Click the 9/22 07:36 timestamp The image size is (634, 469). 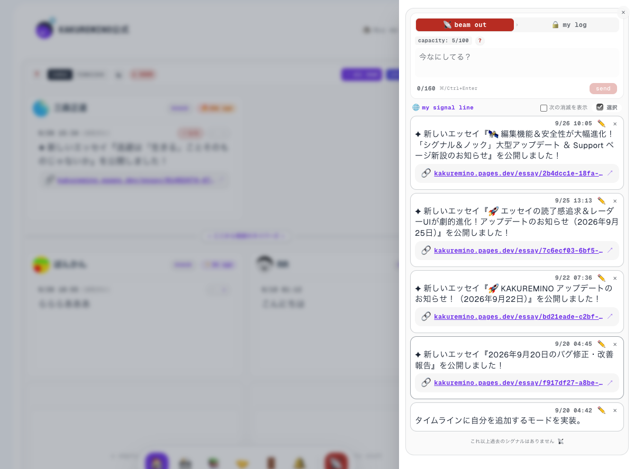[573, 278]
